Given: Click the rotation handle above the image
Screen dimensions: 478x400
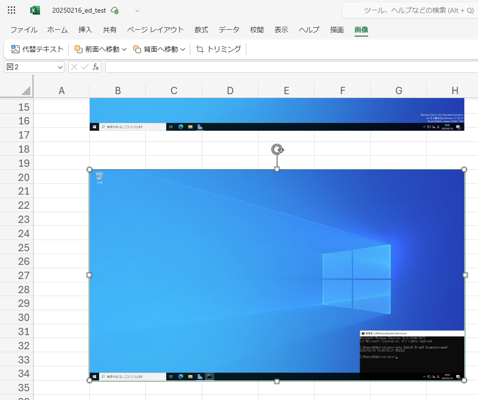Looking at the screenshot, I should pos(277,149).
